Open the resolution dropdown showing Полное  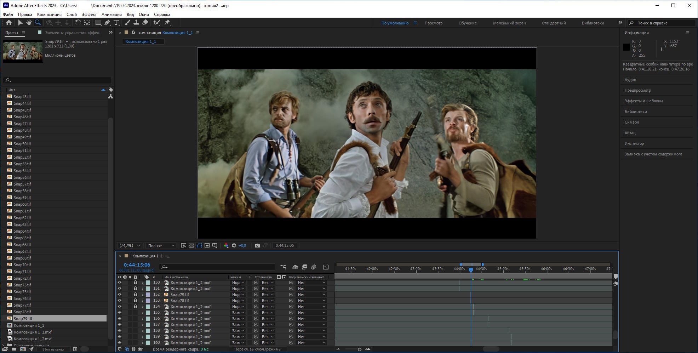[161, 245]
